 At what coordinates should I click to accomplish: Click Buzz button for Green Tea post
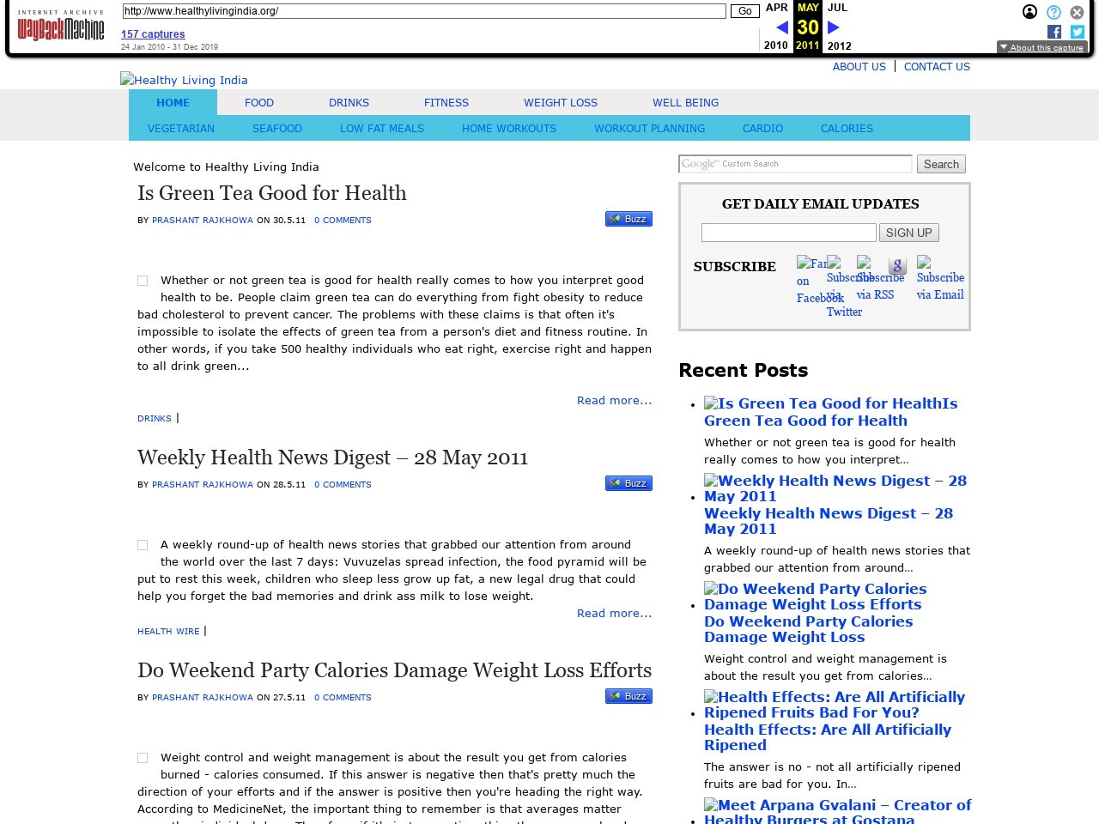click(x=628, y=219)
